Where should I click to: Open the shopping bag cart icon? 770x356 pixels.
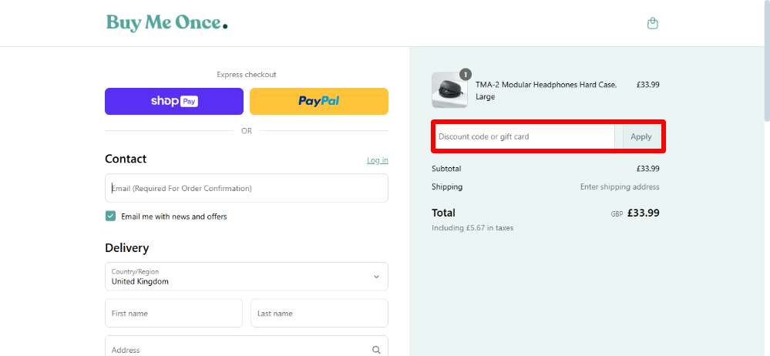[652, 23]
